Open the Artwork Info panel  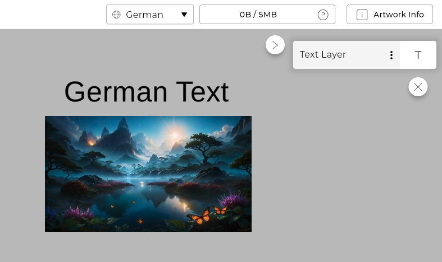(390, 15)
